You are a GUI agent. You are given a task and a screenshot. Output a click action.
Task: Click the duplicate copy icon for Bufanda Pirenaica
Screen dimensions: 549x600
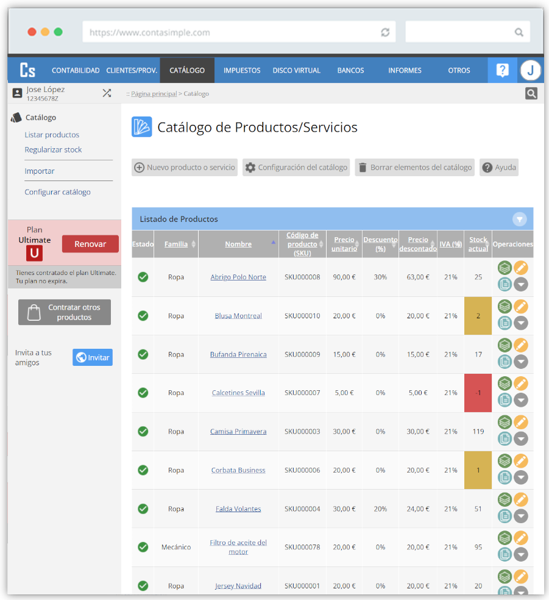(505, 362)
